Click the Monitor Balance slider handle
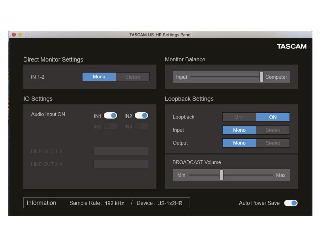 point(261,77)
